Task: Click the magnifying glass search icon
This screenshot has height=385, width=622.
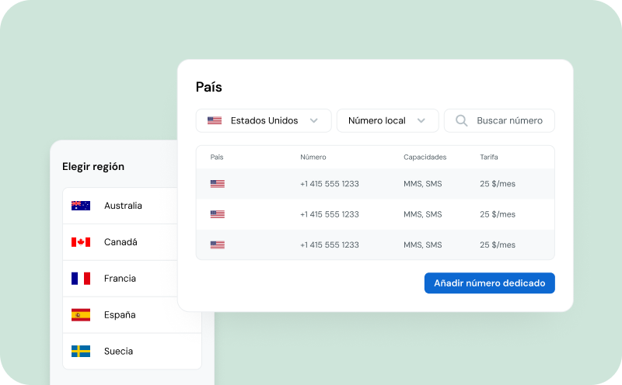Action: (461, 120)
